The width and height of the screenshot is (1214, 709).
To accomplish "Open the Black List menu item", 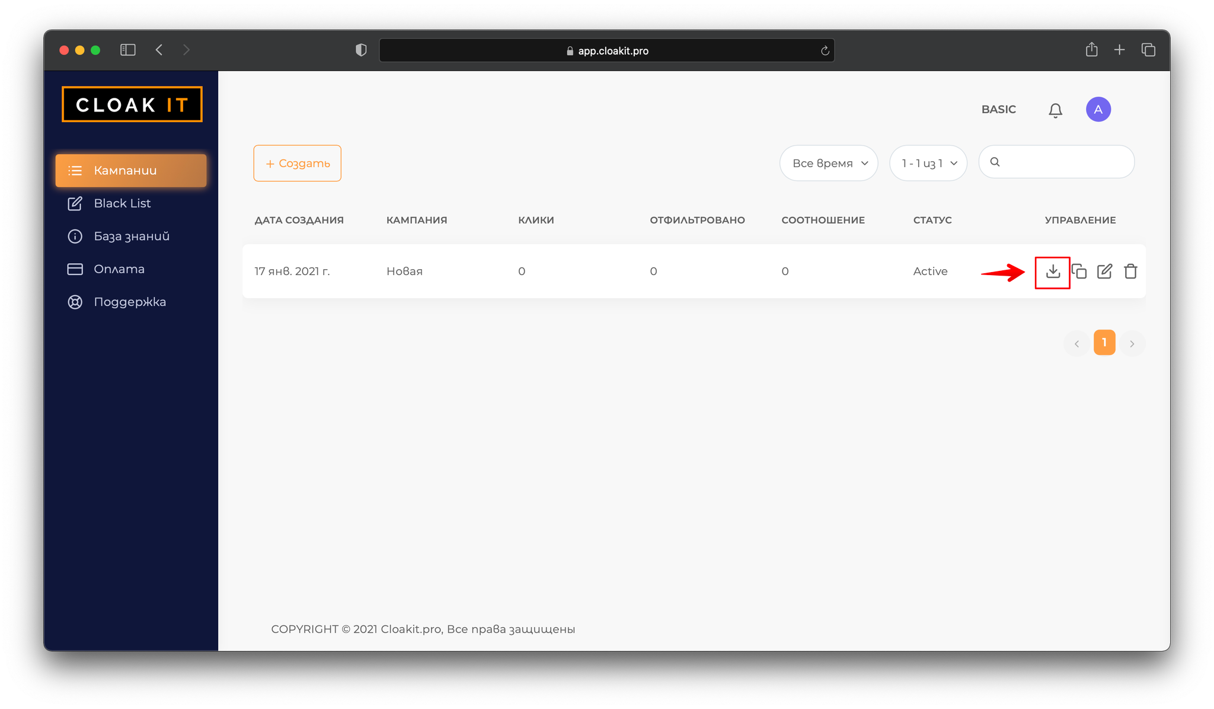I will pyautogui.click(x=122, y=203).
